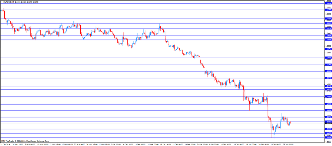This screenshot has width=332, height=146.
Task: Click the 1.2041 price level label
Action: (x=328, y=65)
